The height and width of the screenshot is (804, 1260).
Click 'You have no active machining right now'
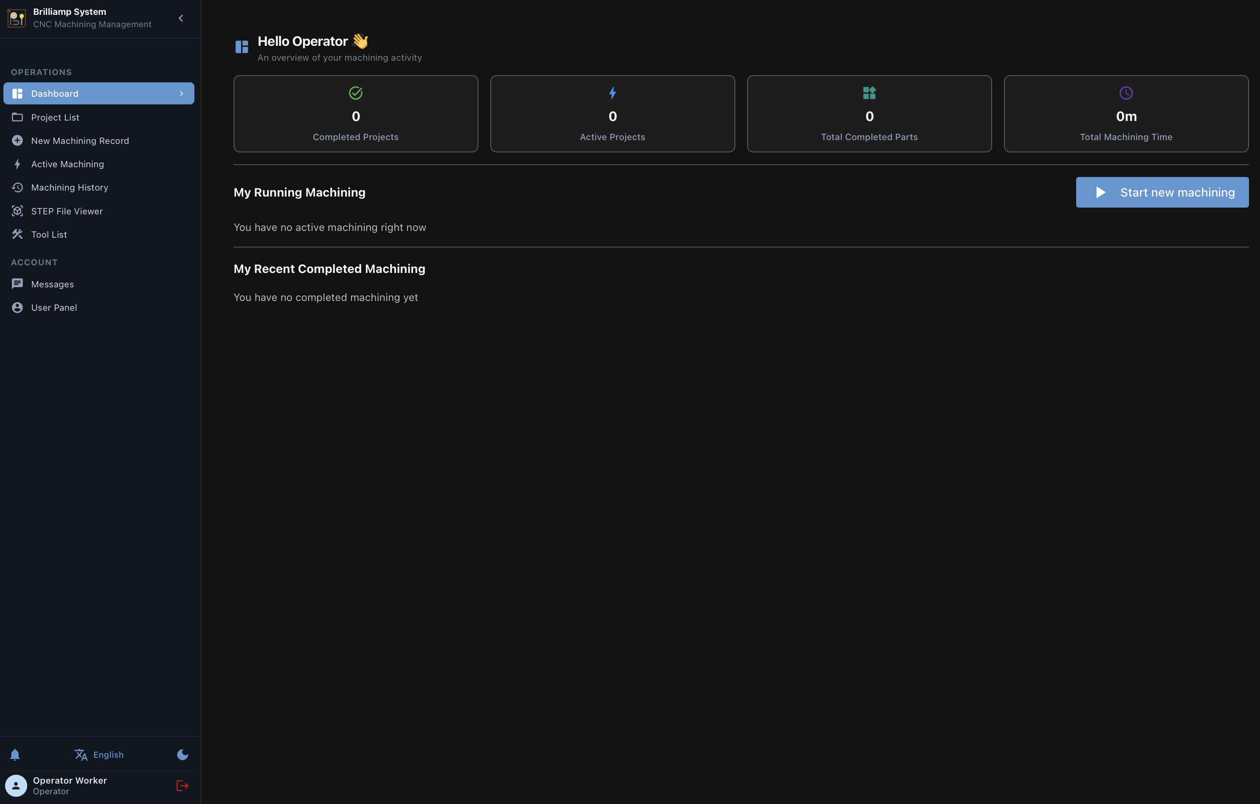tap(330, 228)
